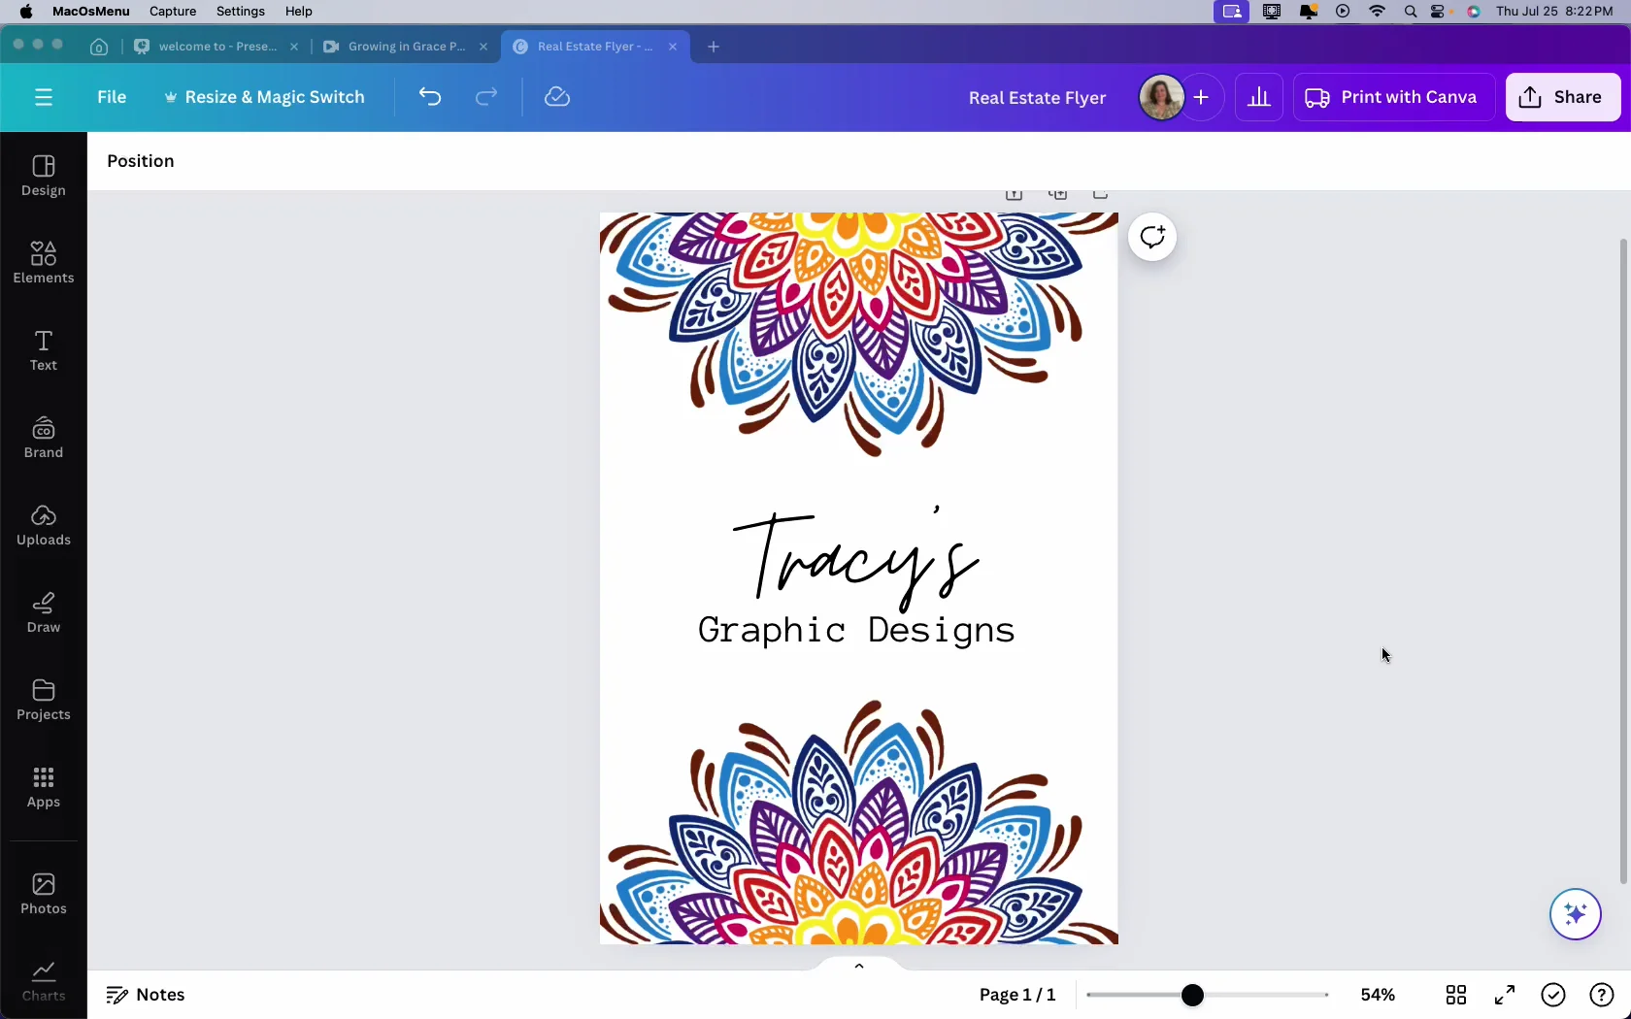Open the Uploads panel

pos(44,523)
